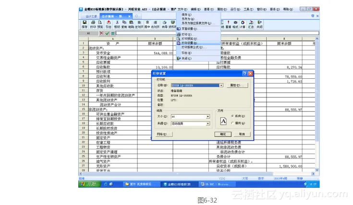
Task: Click cell with value 1,580,900.00
Action: click(x=284, y=166)
